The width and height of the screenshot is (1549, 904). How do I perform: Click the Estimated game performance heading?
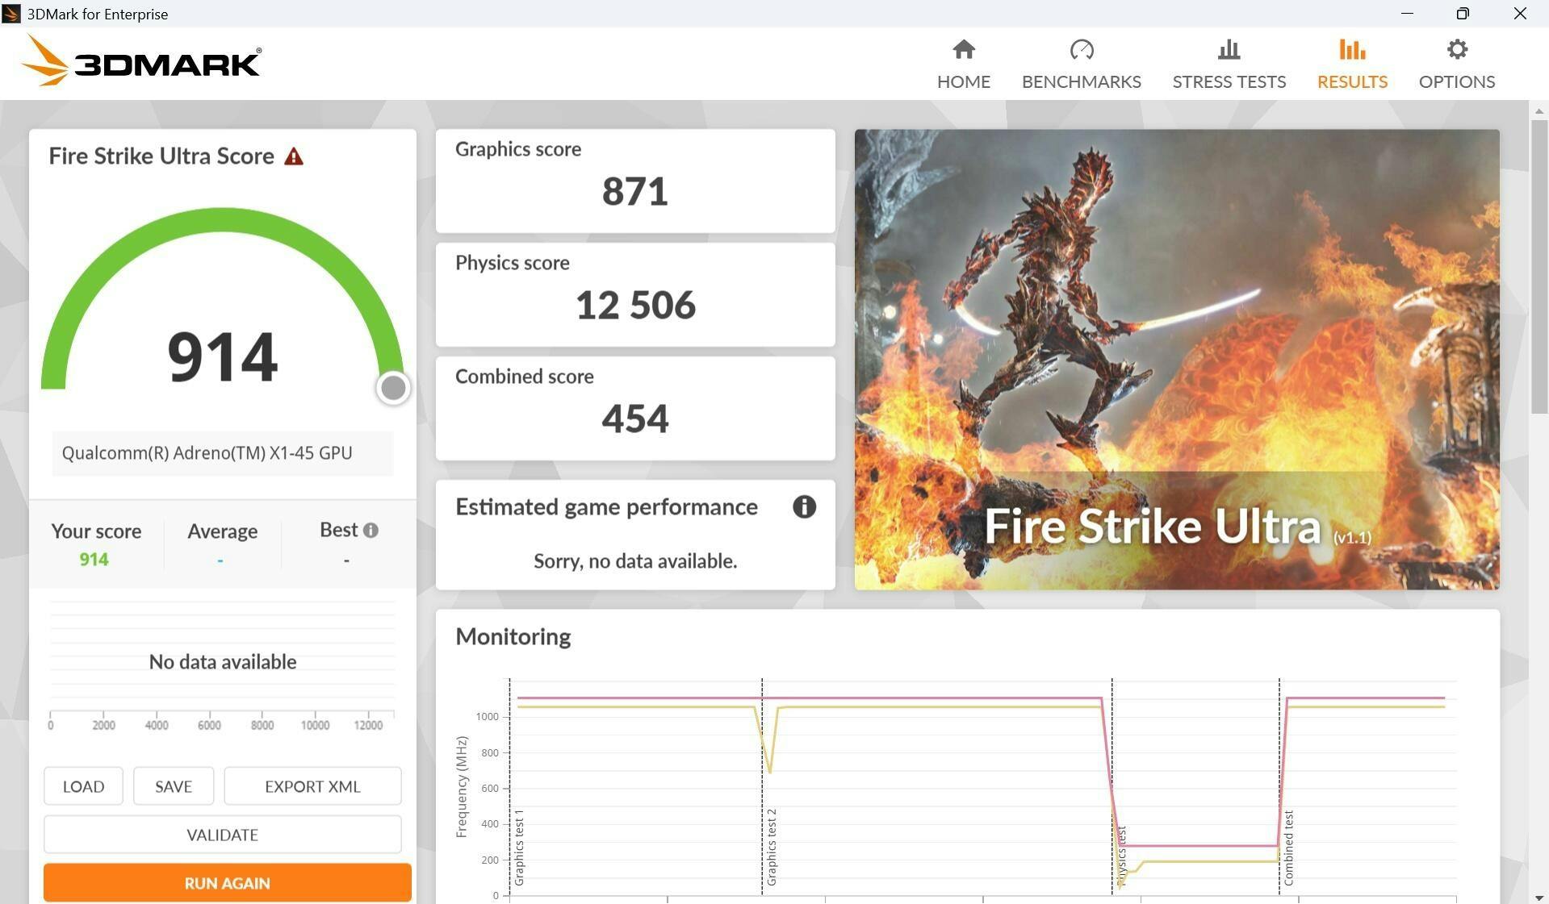(606, 507)
